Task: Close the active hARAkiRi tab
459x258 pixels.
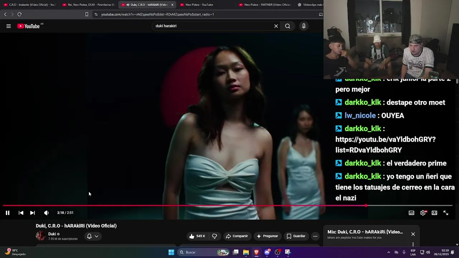Action: point(172,5)
